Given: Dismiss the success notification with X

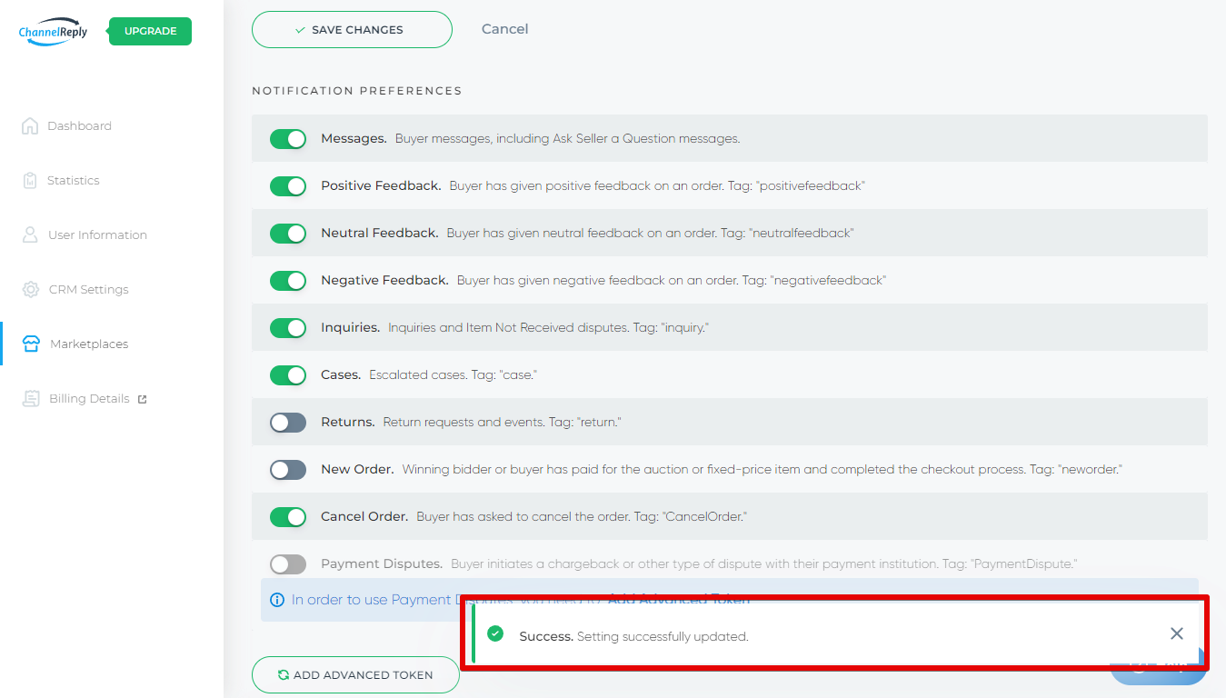Looking at the screenshot, I should coord(1176,633).
